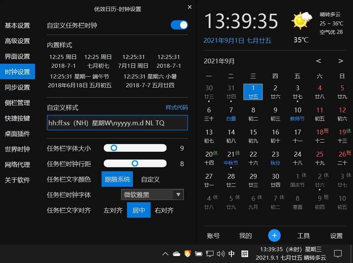Click the security shield tray icon
Screen dimensions: 353x263
188,253
